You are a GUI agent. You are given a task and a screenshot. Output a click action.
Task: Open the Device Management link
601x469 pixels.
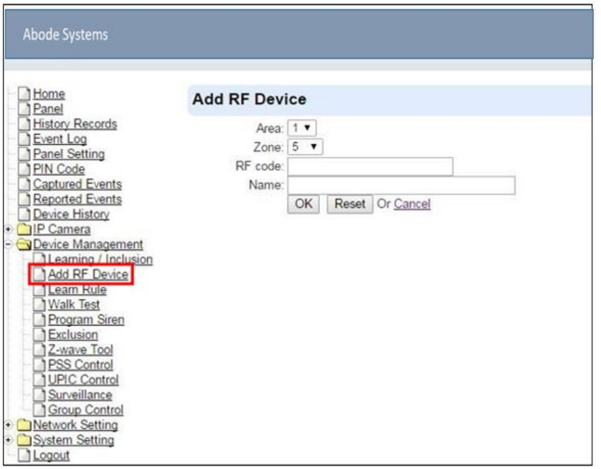coord(88,244)
